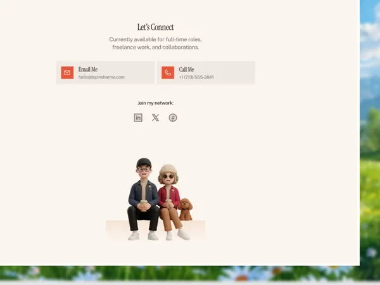
Task: Click the Let's Connect heading
Action: point(155,27)
